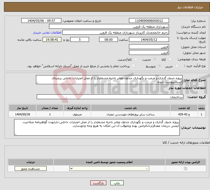Click the deadline date field 1404/05/12
Screen dimensions: 210x190
149,39
